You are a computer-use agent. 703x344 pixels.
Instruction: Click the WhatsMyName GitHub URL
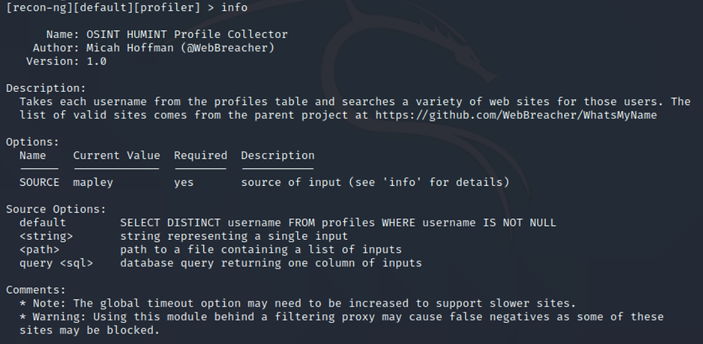click(x=516, y=115)
